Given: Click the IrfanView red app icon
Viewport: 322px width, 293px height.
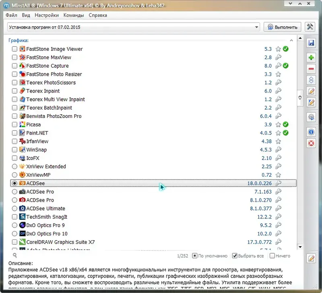Looking at the screenshot, I should 22,141.
